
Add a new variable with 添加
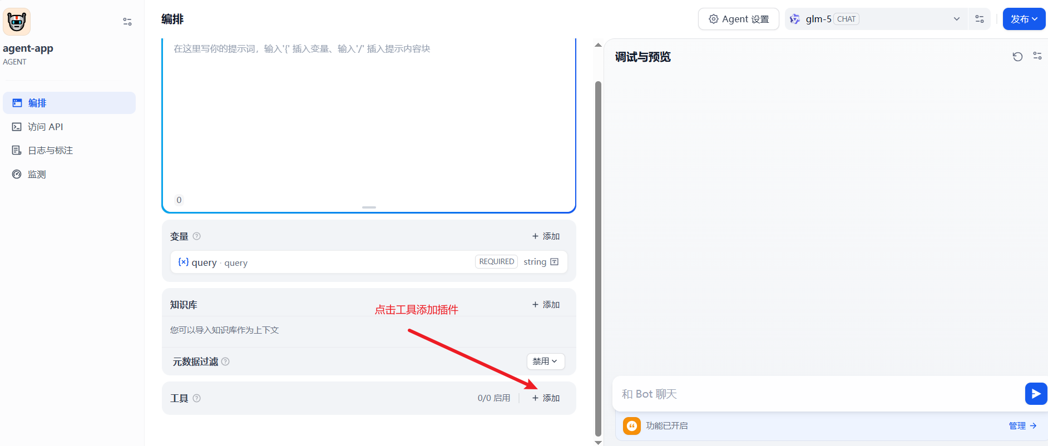click(x=546, y=236)
